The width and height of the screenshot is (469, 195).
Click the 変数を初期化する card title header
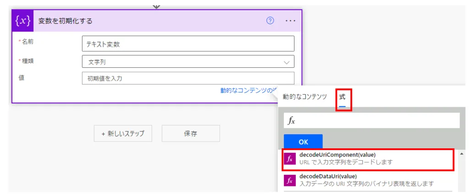137,21
